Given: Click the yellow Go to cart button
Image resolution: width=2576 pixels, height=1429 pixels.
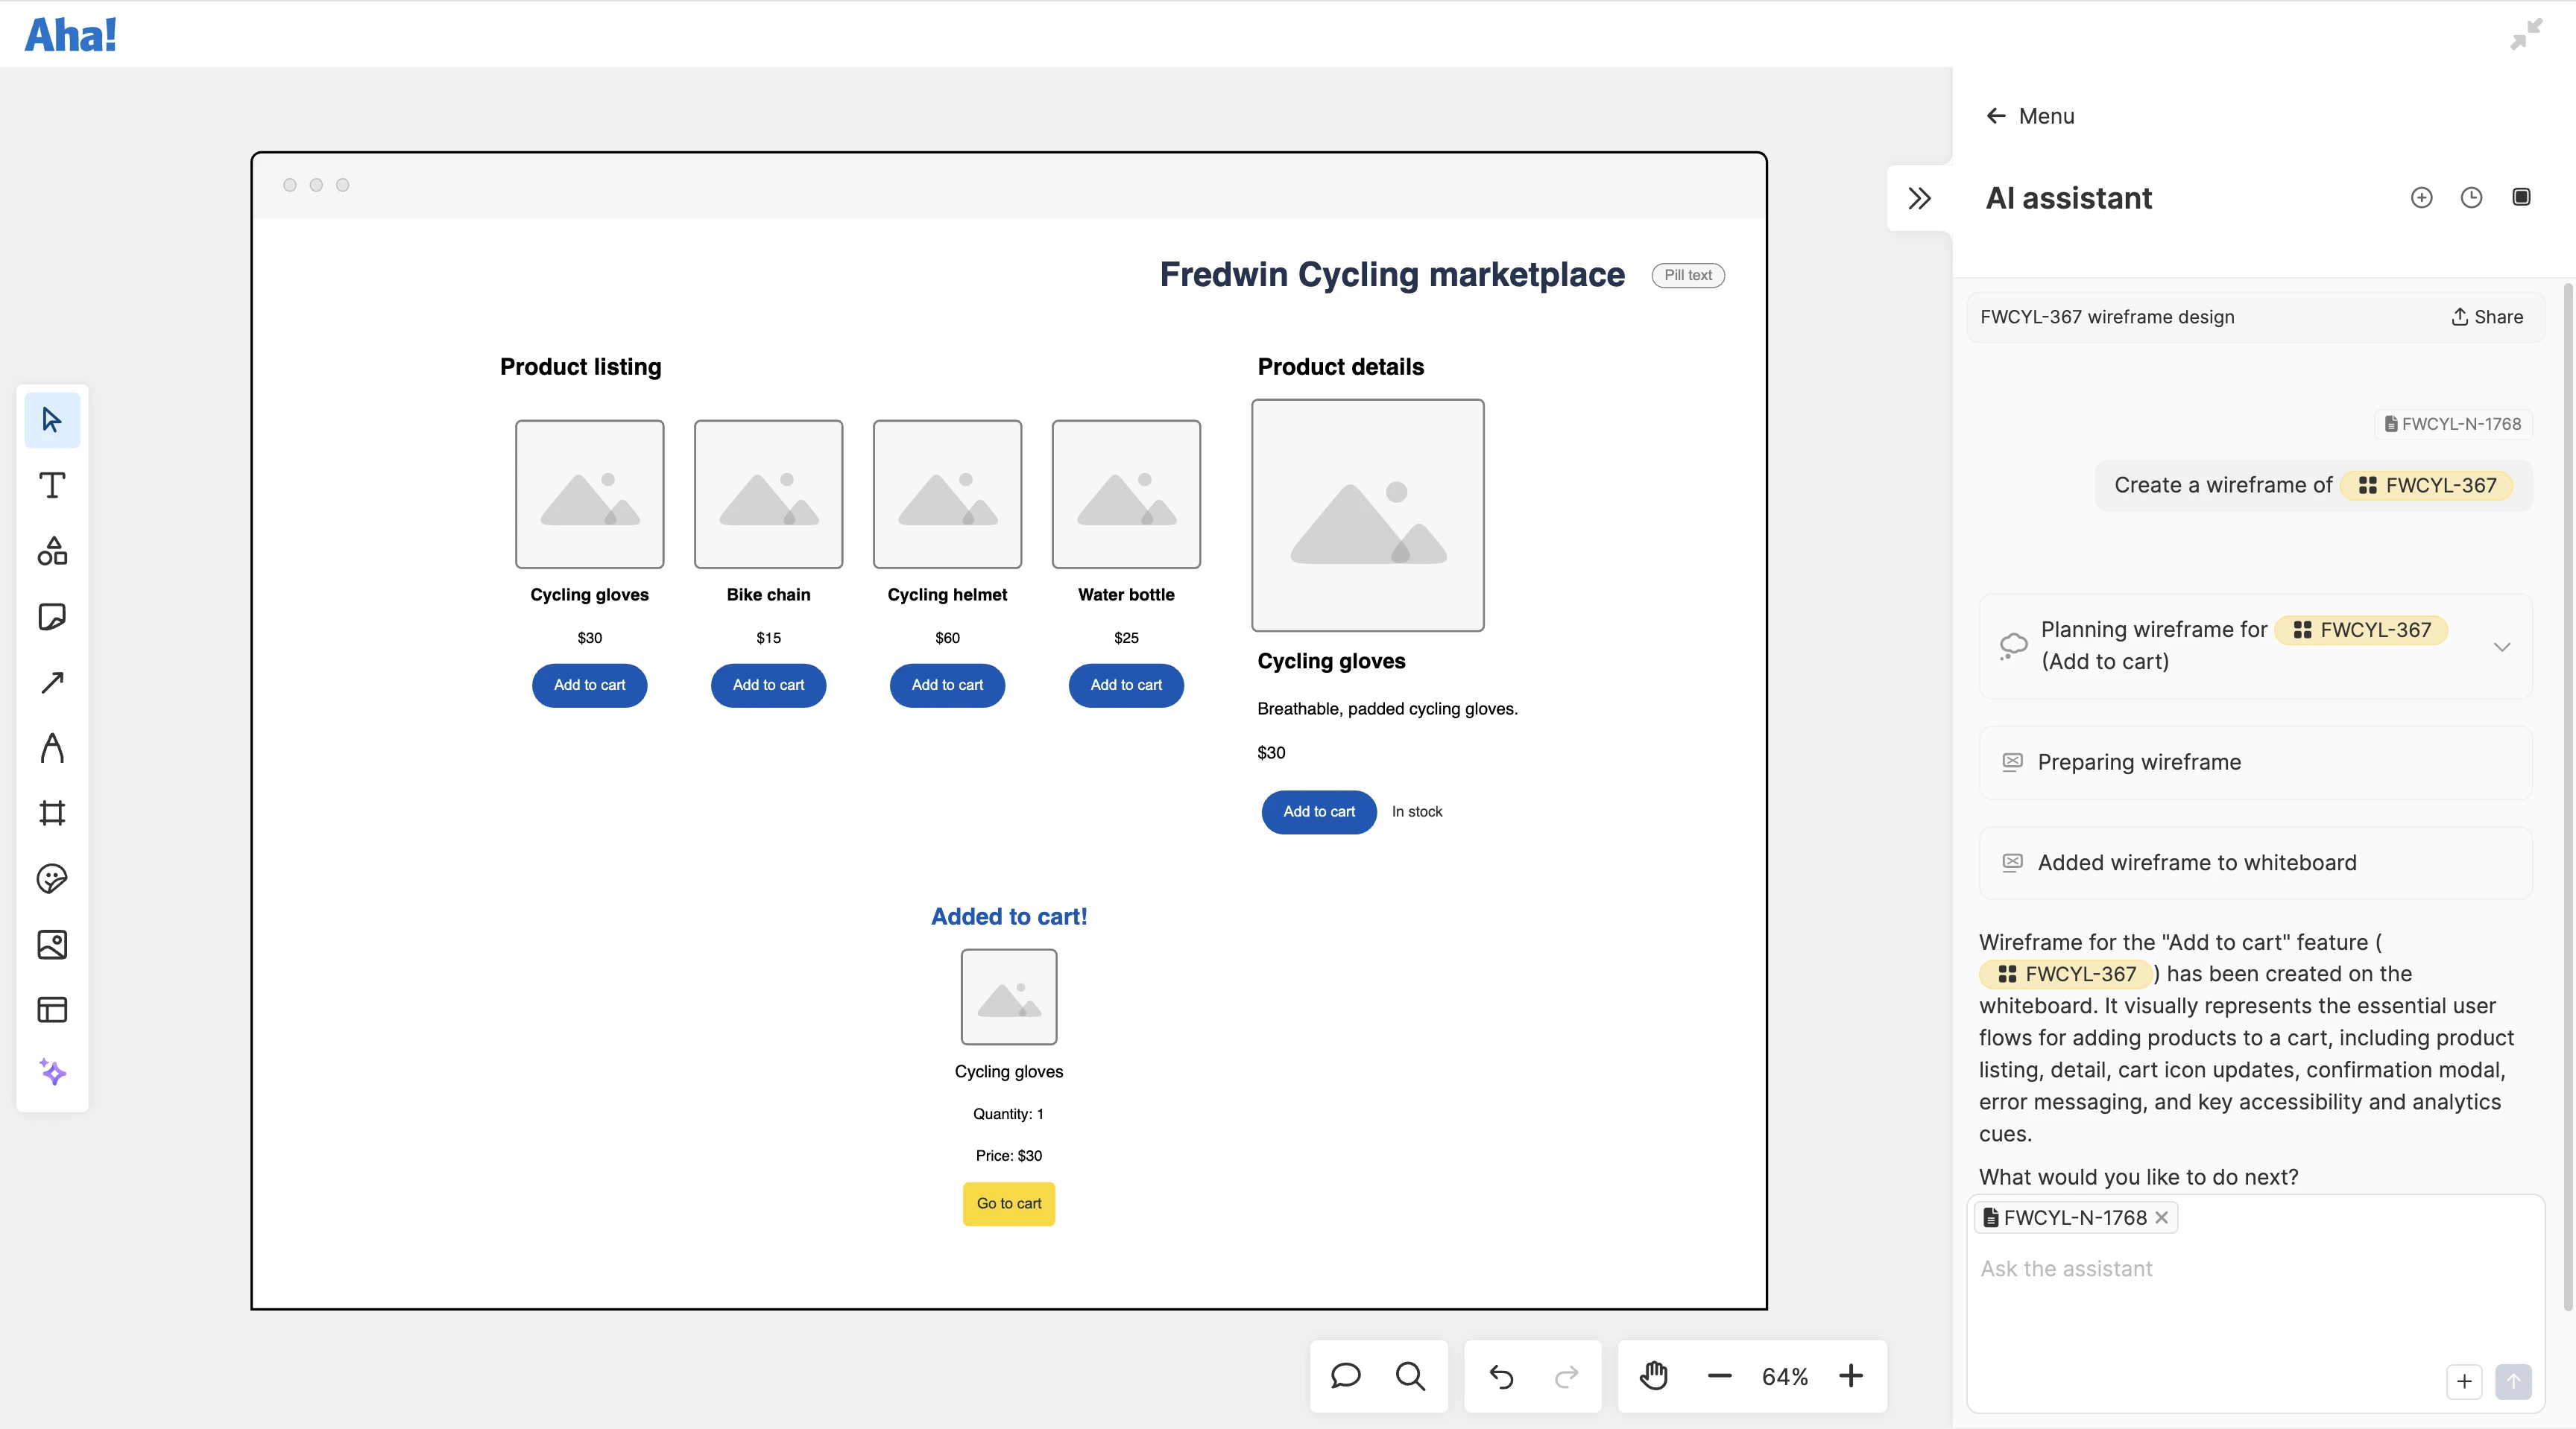Looking at the screenshot, I should (1008, 1203).
